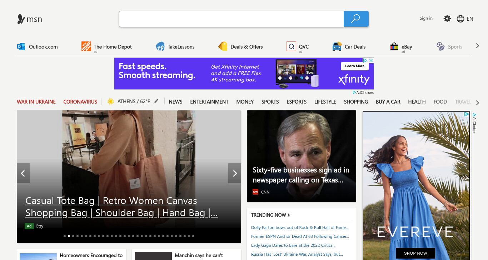Image resolution: width=488 pixels, height=260 pixels.
Task: Close the Xfinity banner ad X
Action: (x=371, y=61)
